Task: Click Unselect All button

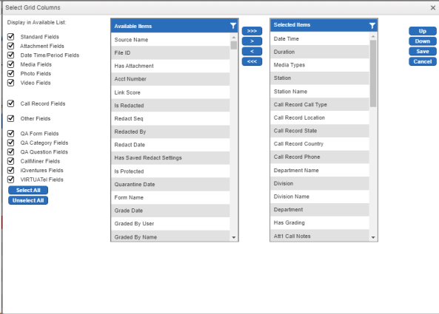Action: click(x=28, y=200)
